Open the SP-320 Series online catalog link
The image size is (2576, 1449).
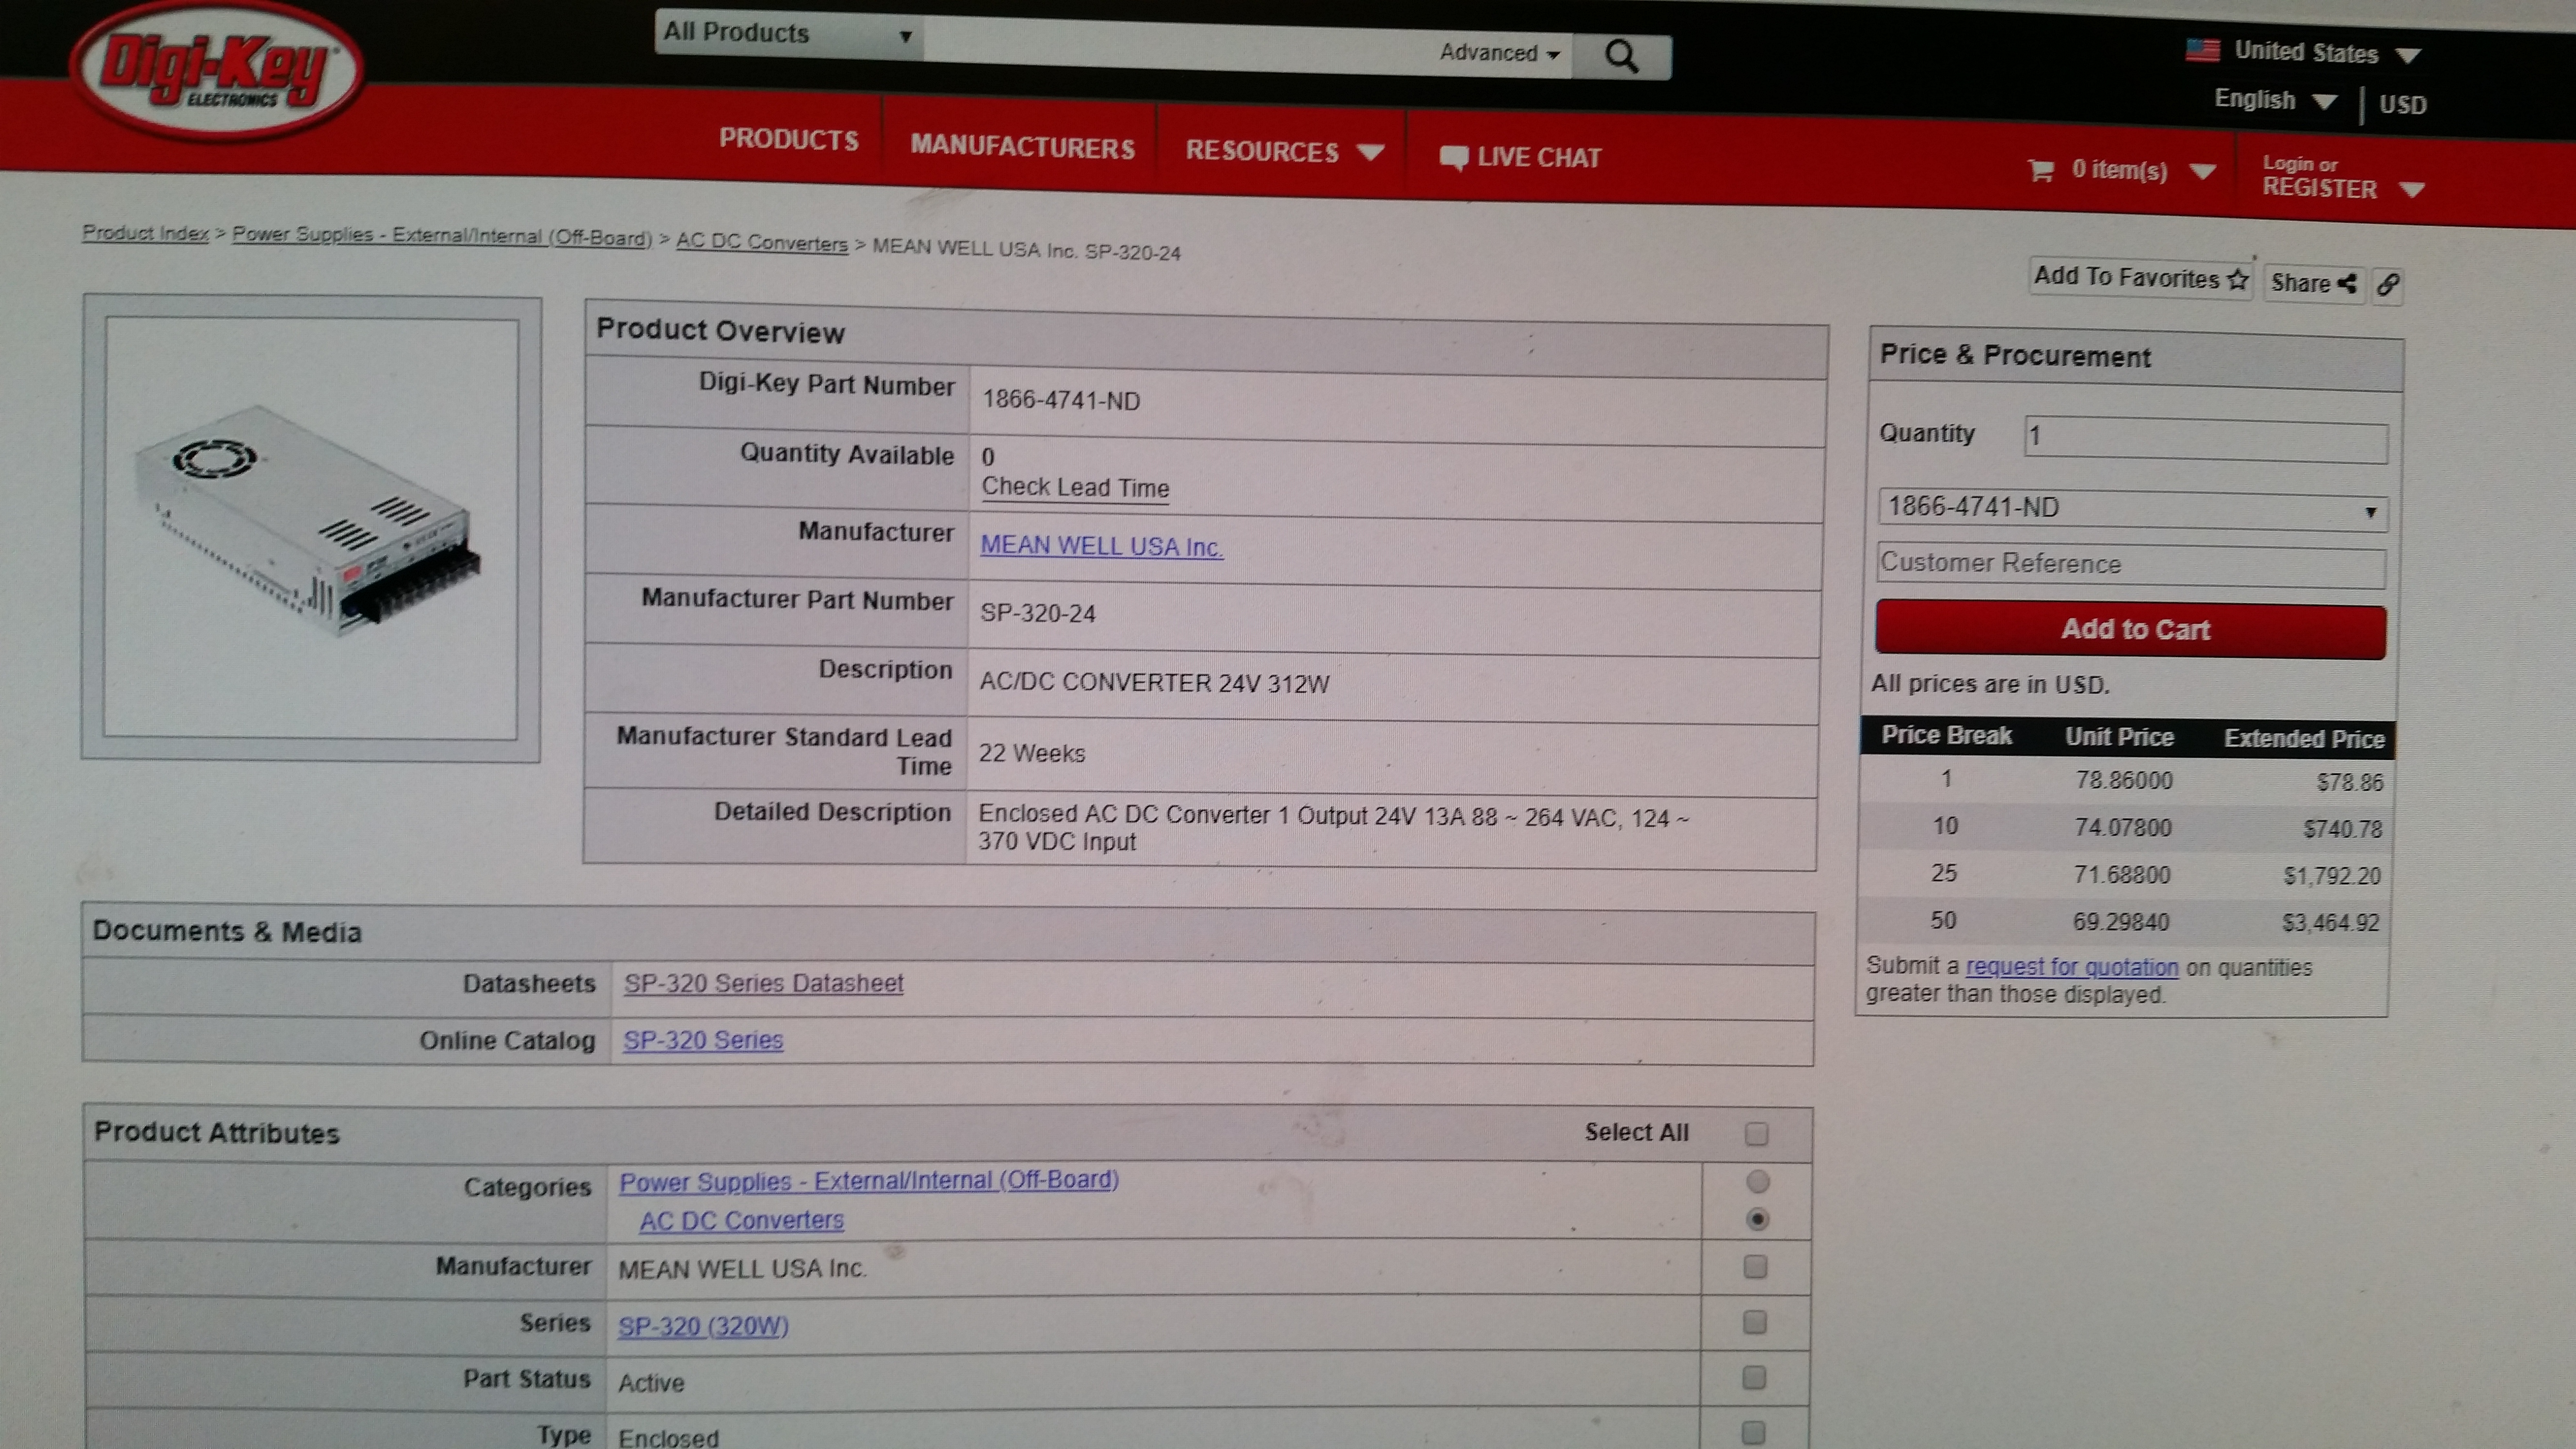(703, 1041)
